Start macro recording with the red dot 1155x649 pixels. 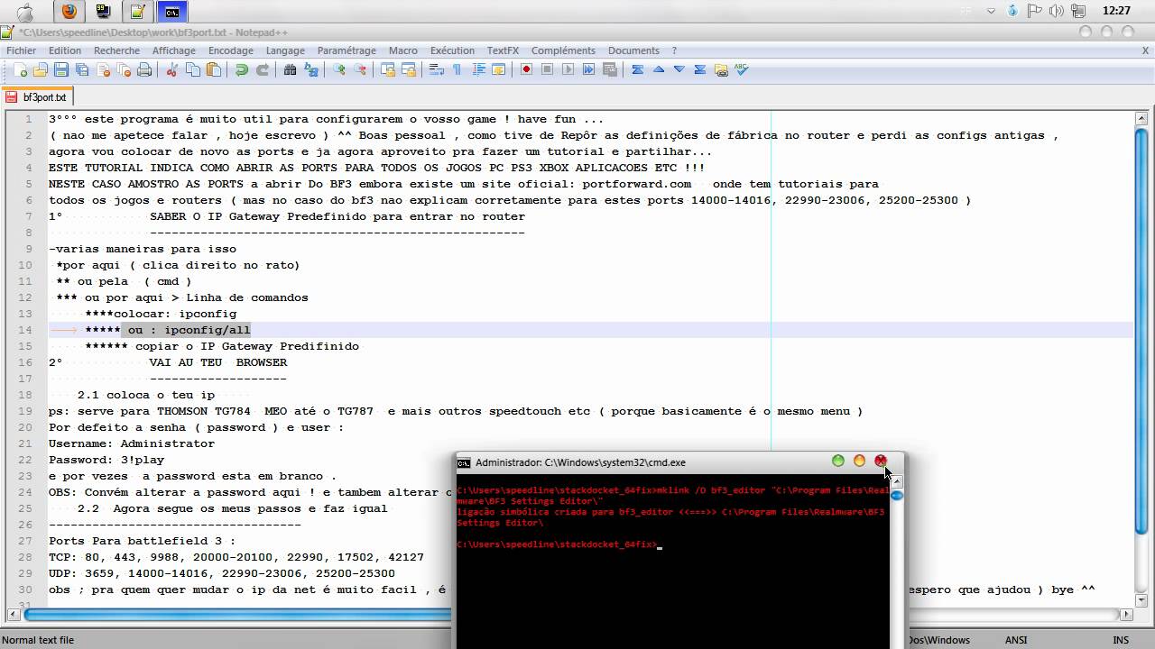pyautogui.click(x=526, y=70)
